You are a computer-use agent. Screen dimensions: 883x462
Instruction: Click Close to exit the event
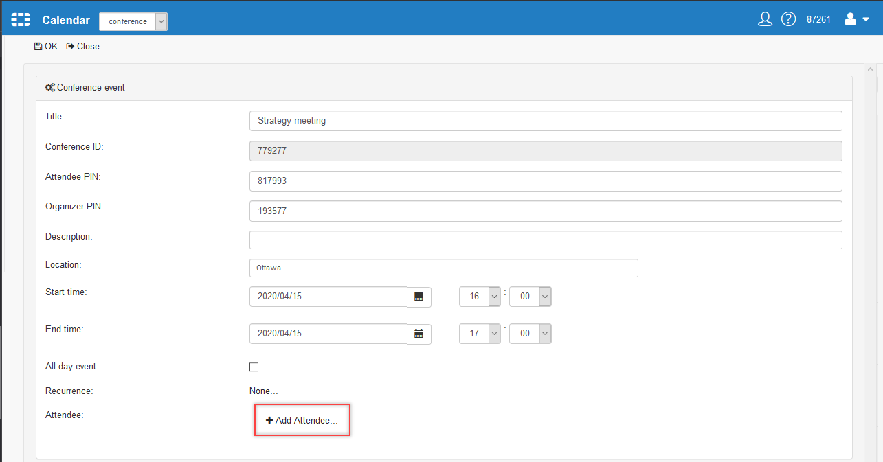(x=82, y=47)
